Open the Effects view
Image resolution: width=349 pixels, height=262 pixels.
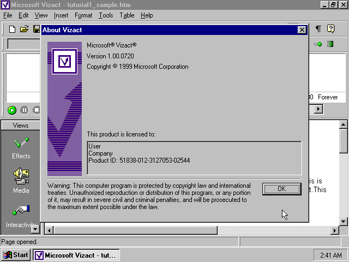click(21, 148)
